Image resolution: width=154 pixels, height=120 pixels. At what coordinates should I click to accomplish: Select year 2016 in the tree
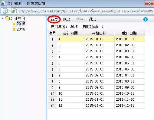point(21,29)
